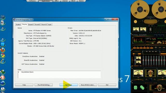Launch Google Chrome from the desktop dock
Viewport: 166px width, 93px height.
pyautogui.click(x=3, y=56)
